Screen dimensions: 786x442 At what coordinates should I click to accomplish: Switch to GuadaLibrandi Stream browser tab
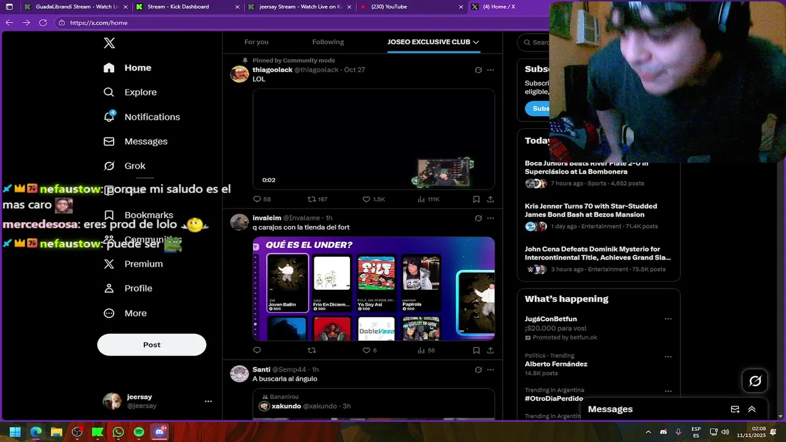(x=76, y=7)
